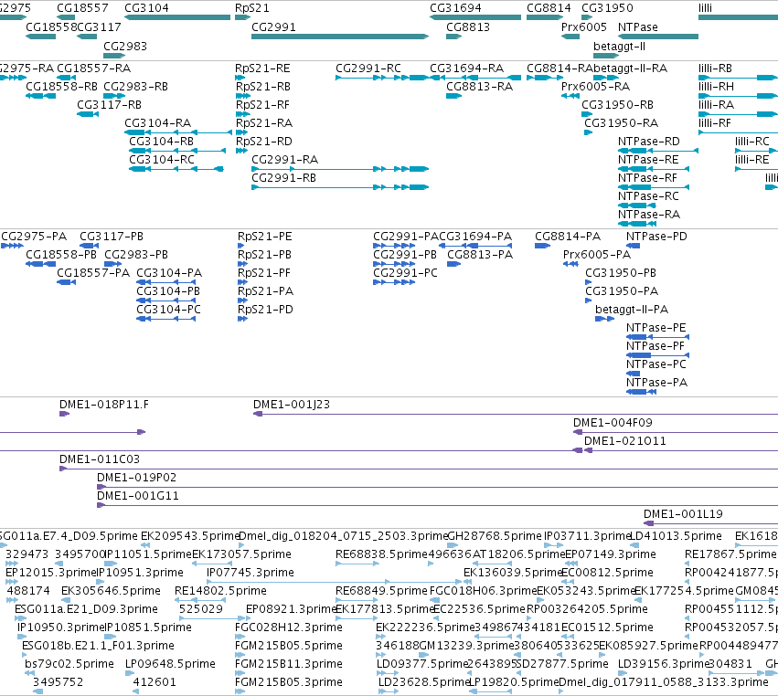Click transcript RpS21-RD

pyautogui.click(x=264, y=142)
